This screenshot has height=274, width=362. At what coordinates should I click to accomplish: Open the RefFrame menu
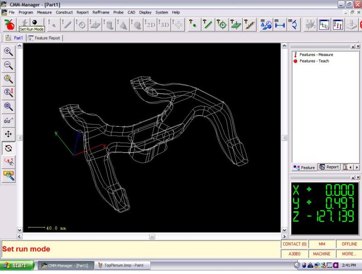click(x=101, y=12)
